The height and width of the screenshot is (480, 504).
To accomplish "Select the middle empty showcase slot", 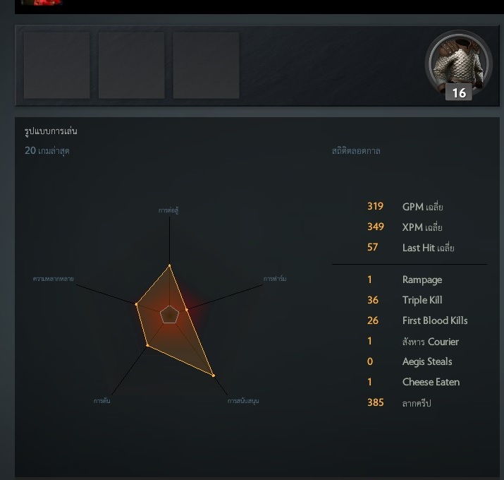I will [132, 66].
